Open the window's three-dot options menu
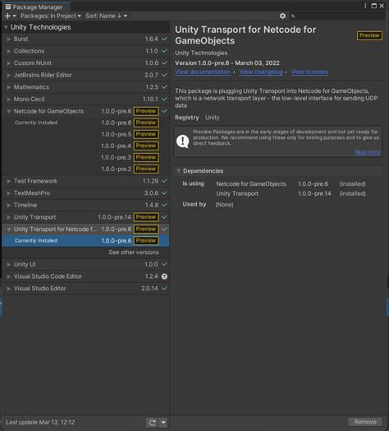This screenshot has height=431, width=389. pos(365,6)
